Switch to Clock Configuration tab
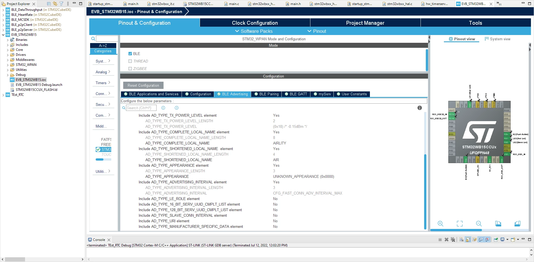The image size is (534, 262). [x=255, y=23]
